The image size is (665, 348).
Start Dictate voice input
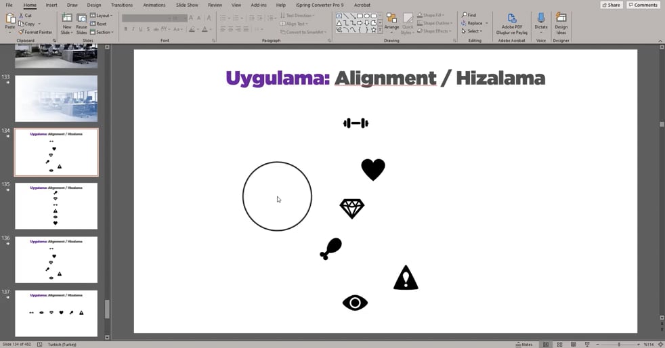pos(541,21)
